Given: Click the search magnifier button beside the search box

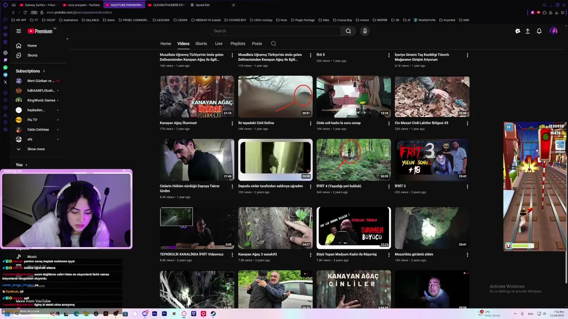Looking at the screenshot, I should pos(348,31).
